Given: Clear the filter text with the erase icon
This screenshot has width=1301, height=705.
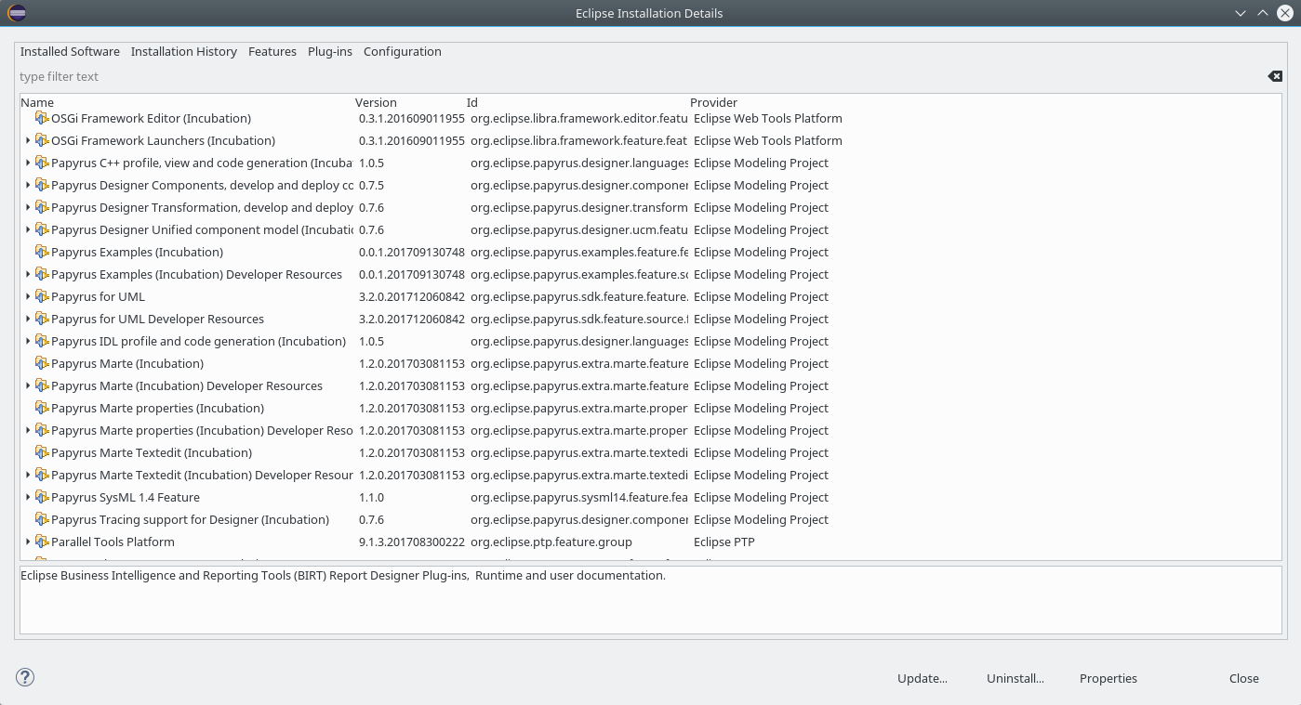Looking at the screenshot, I should click(1275, 76).
